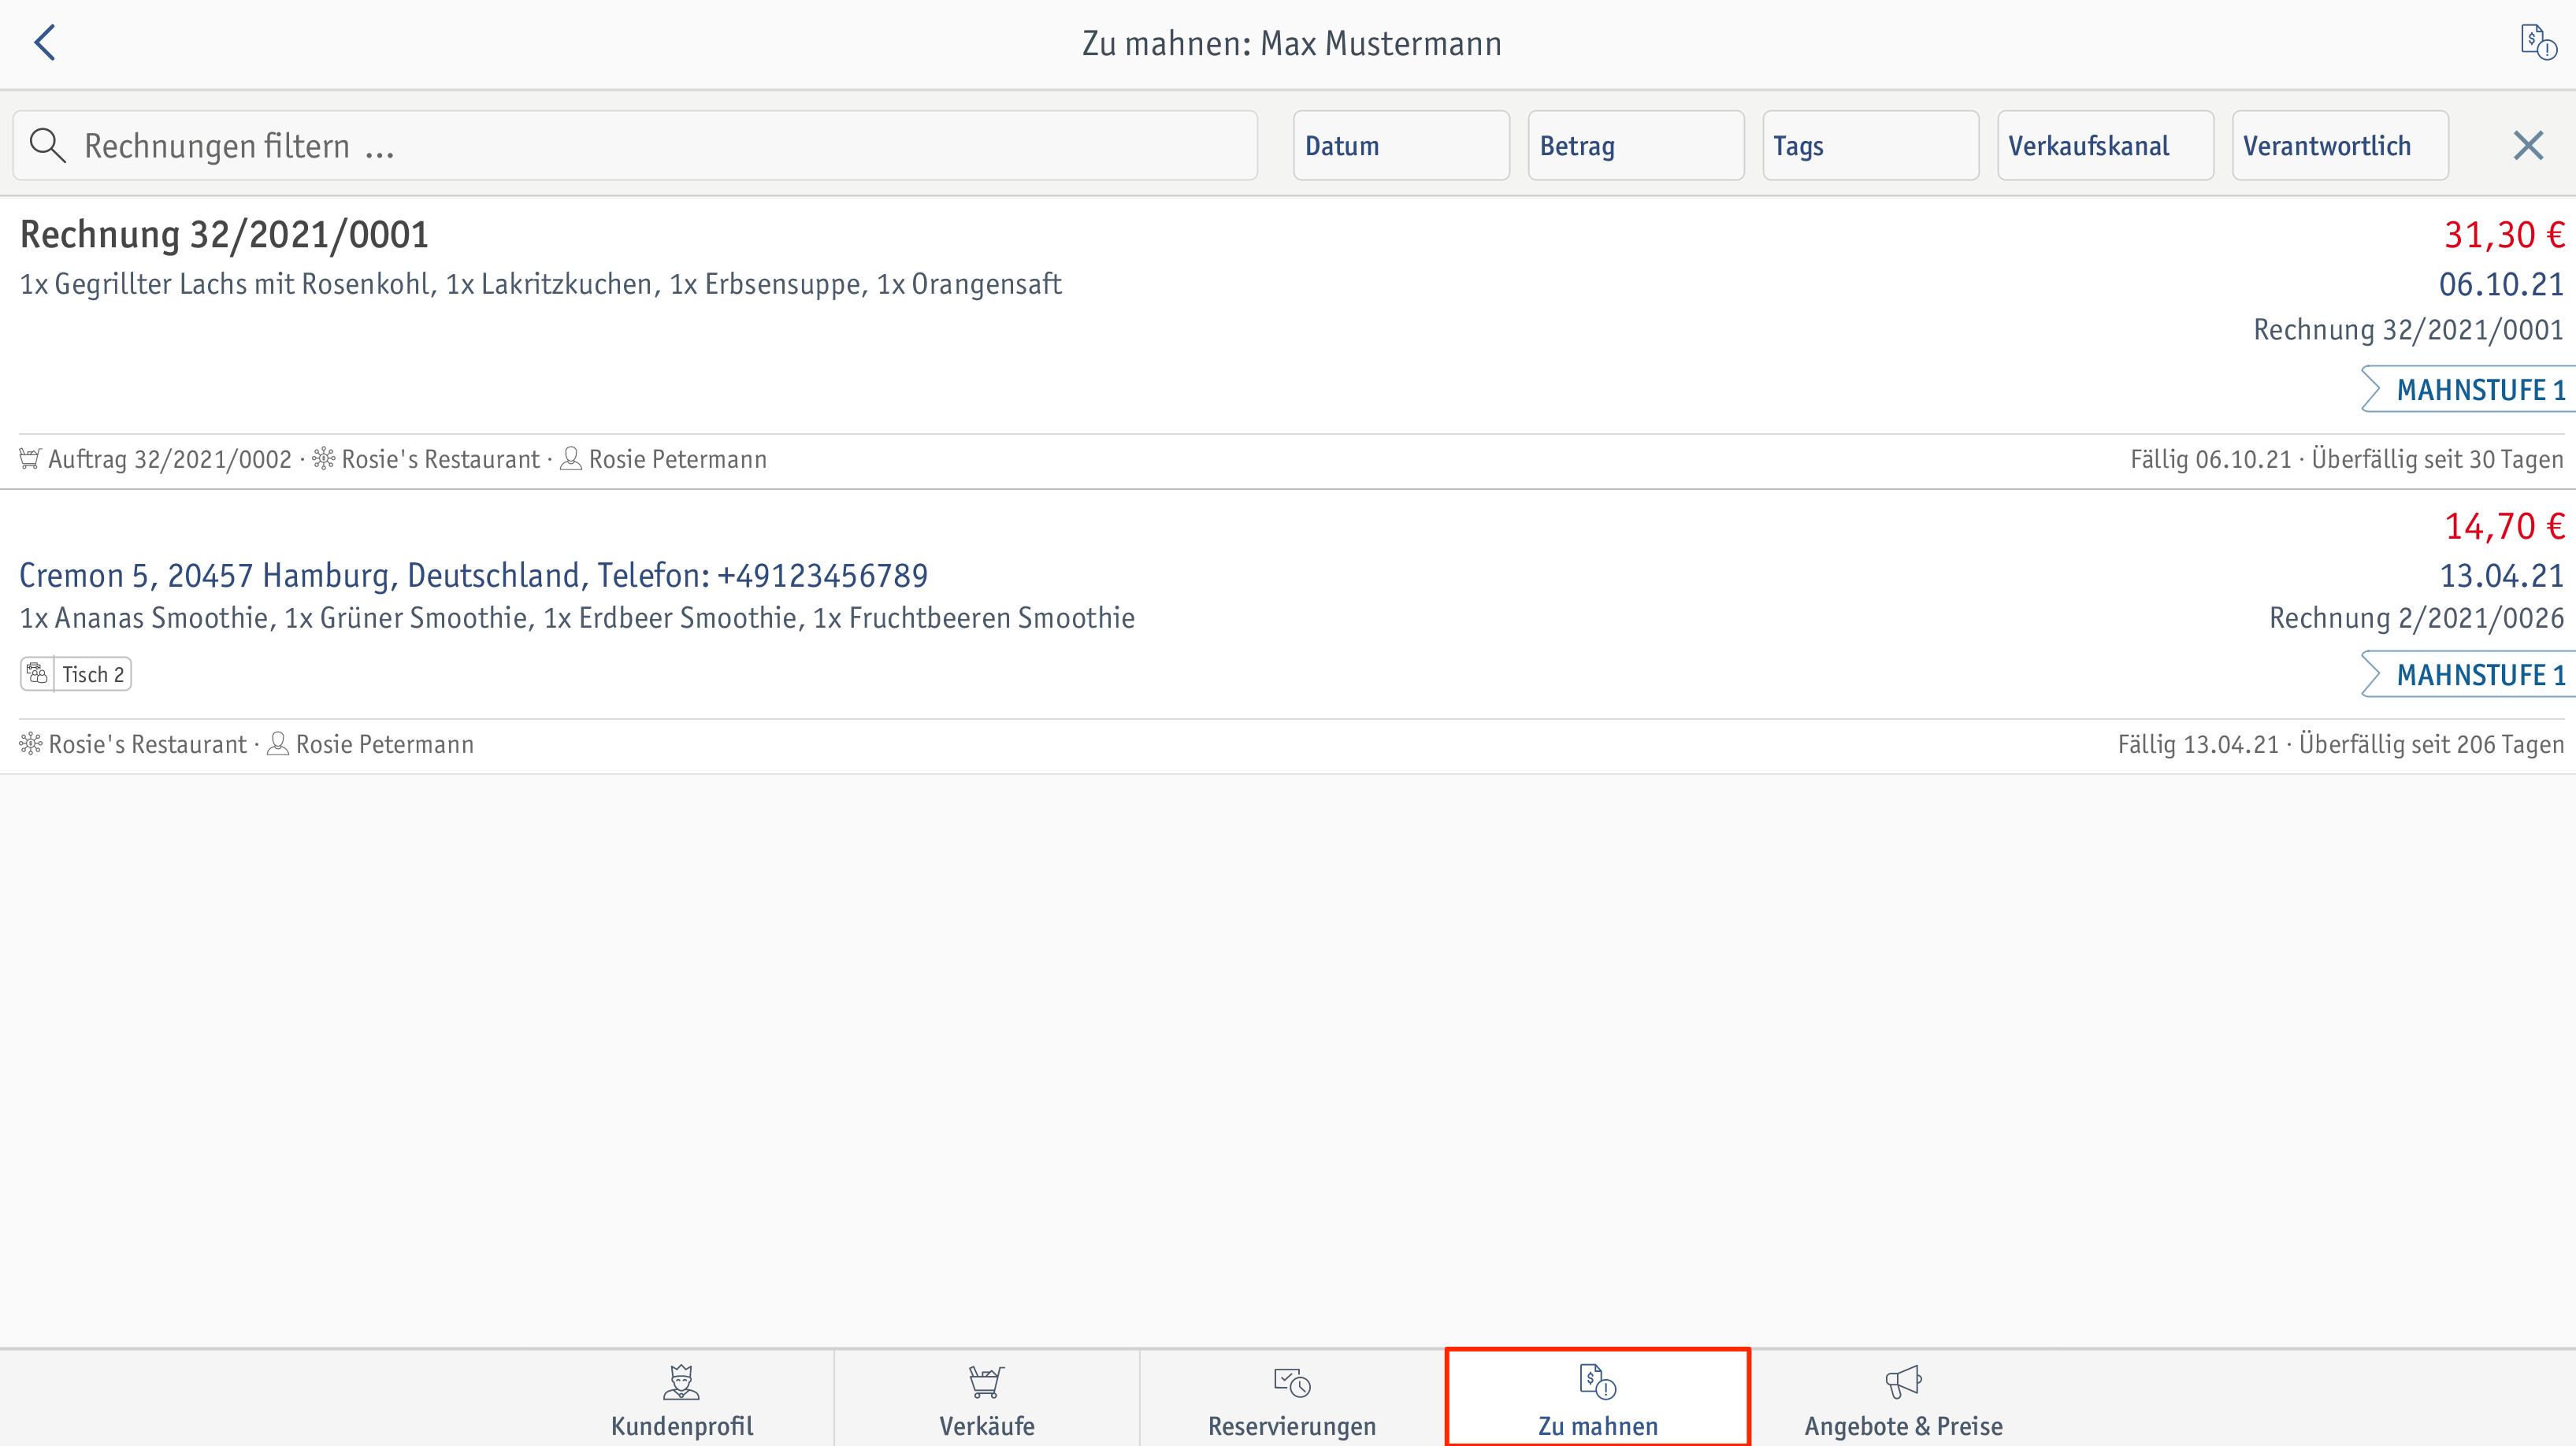Click Fällig 13.04.21 · Überfällig seit 206 Tagen

point(2340,744)
